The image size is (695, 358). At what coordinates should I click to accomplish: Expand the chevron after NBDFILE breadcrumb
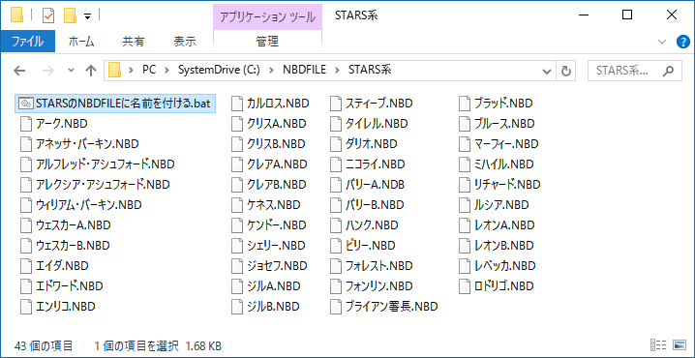(337, 70)
